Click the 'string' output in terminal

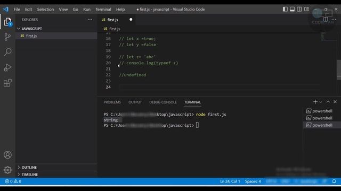click(111, 120)
